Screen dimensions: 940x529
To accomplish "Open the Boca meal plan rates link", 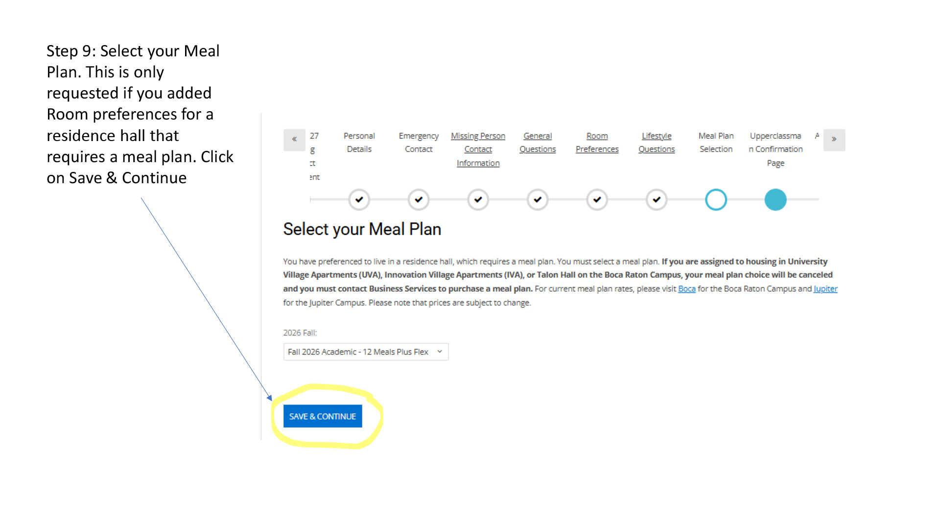I will pyautogui.click(x=686, y=289).
